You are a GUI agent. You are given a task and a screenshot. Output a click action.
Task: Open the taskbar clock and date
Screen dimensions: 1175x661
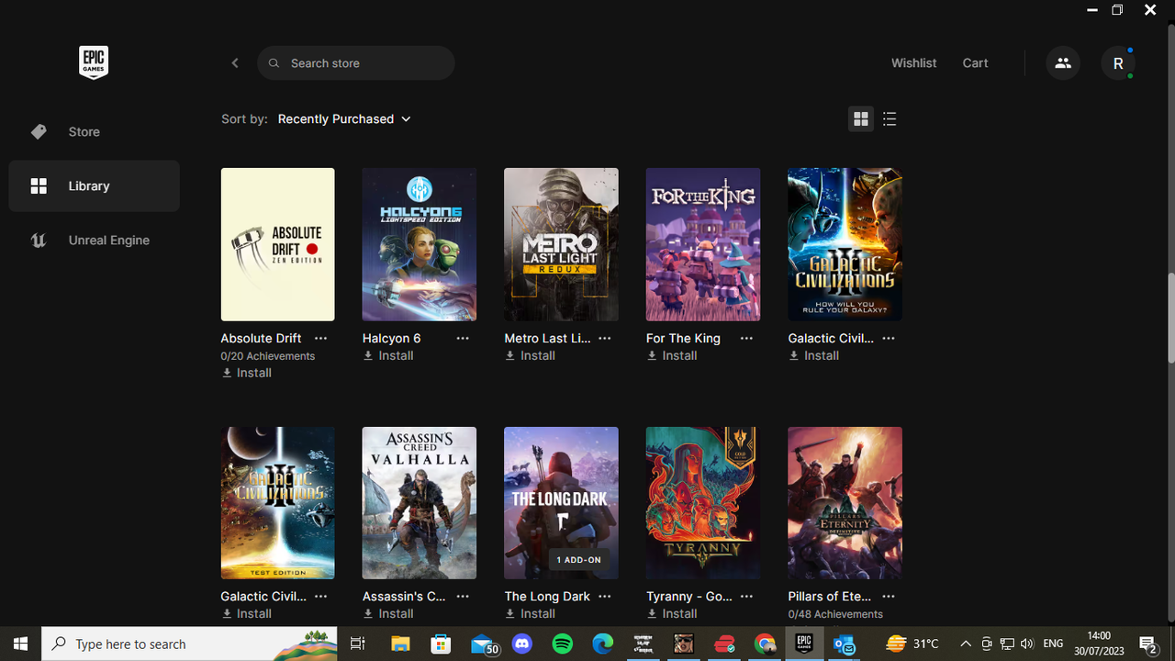coord(1098,644)
